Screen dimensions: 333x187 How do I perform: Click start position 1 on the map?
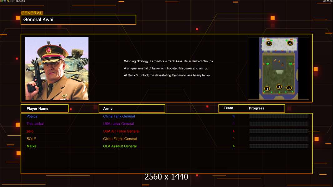pyautogui.click(x=279, y=87)
